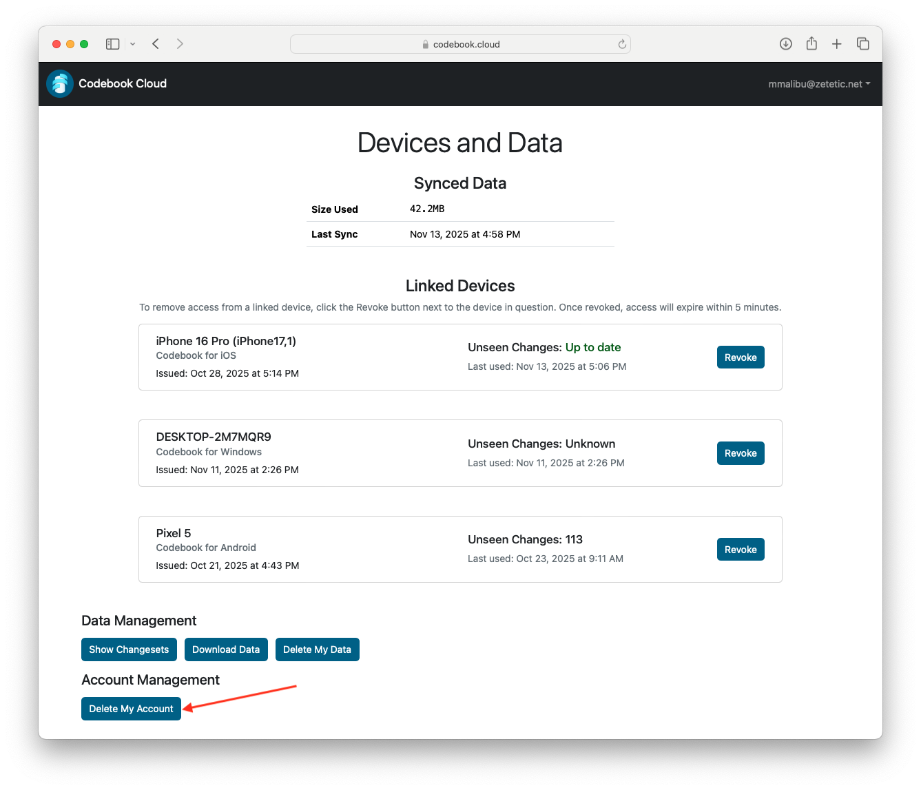Viewport: 921px width, 790px height.
Task: Open the mmalibu@zetetic.net account menu
Action: tap(819, 83)
